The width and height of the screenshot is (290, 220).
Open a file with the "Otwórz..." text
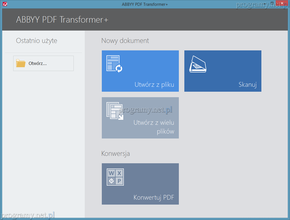pyautogui.click(x=38, y=63)
